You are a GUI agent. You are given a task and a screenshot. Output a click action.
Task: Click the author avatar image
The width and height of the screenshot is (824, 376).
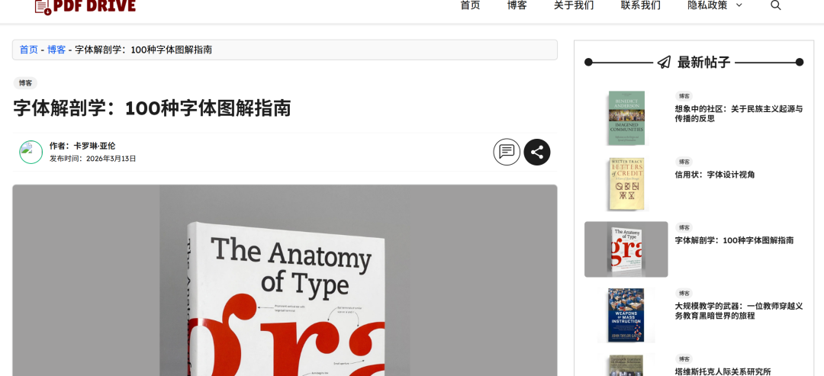click(31, 153)
